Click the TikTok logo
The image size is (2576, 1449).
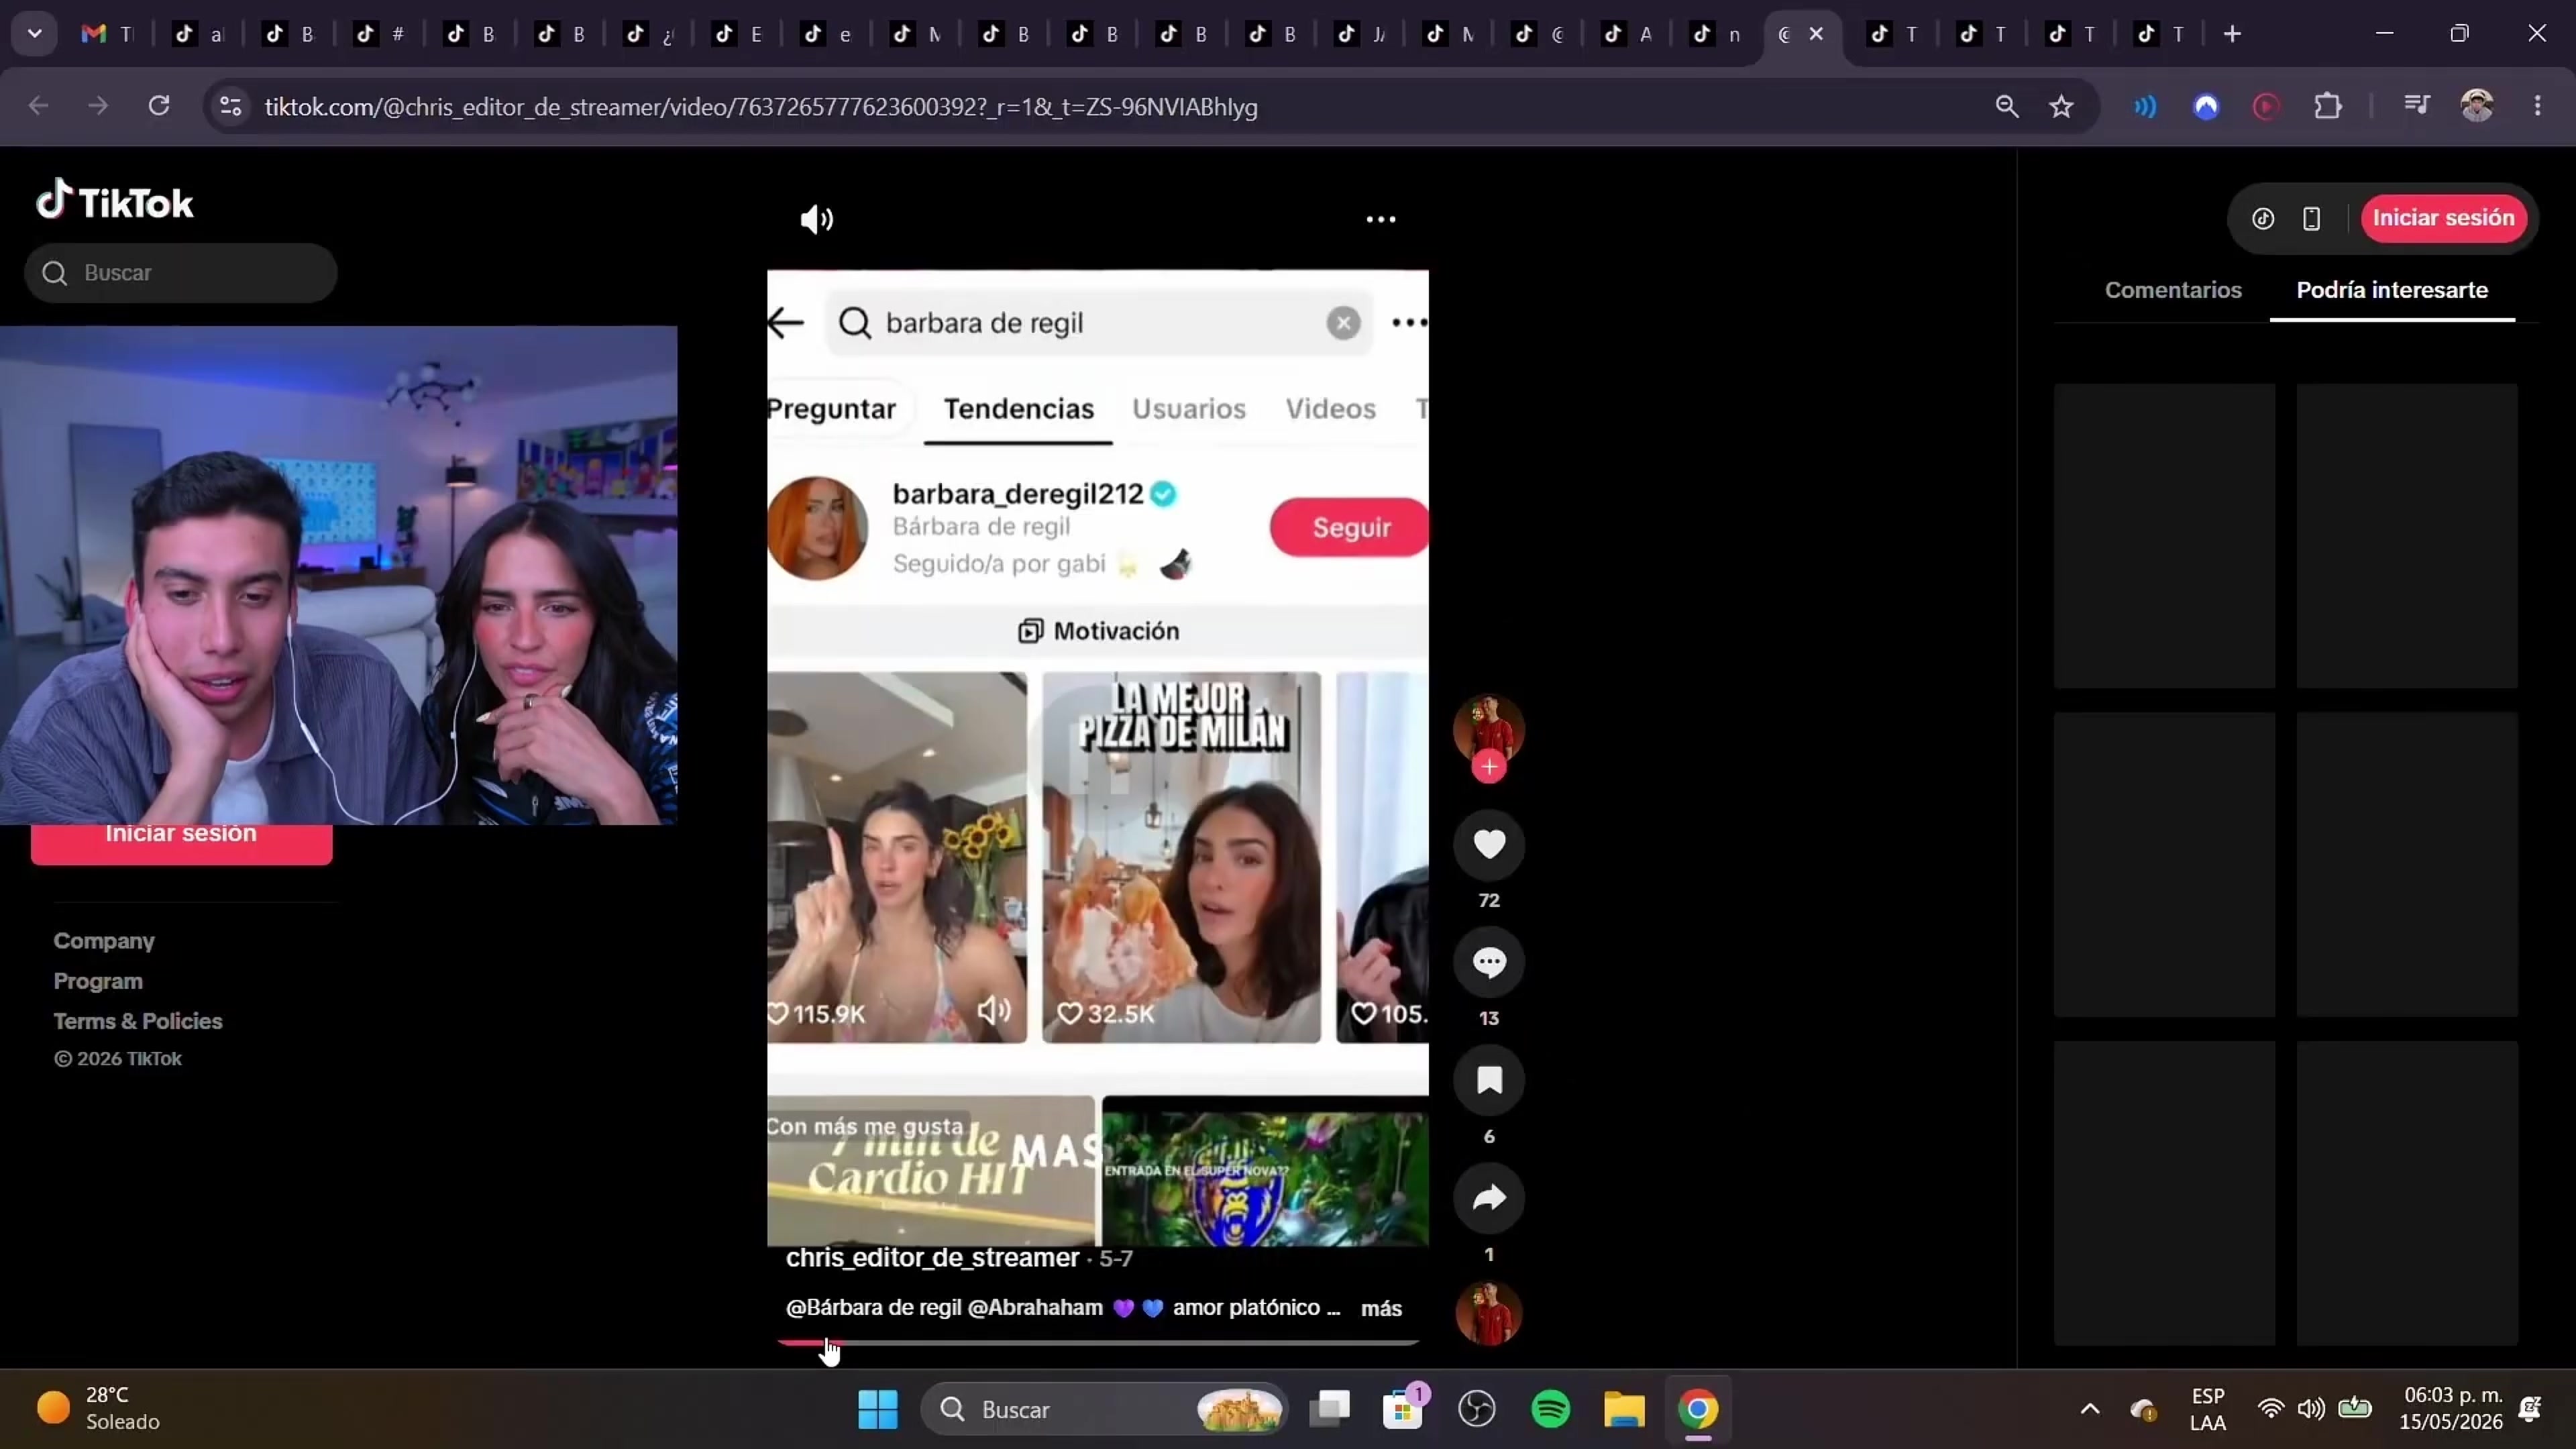pyautogui.click(x=115, y=201)
